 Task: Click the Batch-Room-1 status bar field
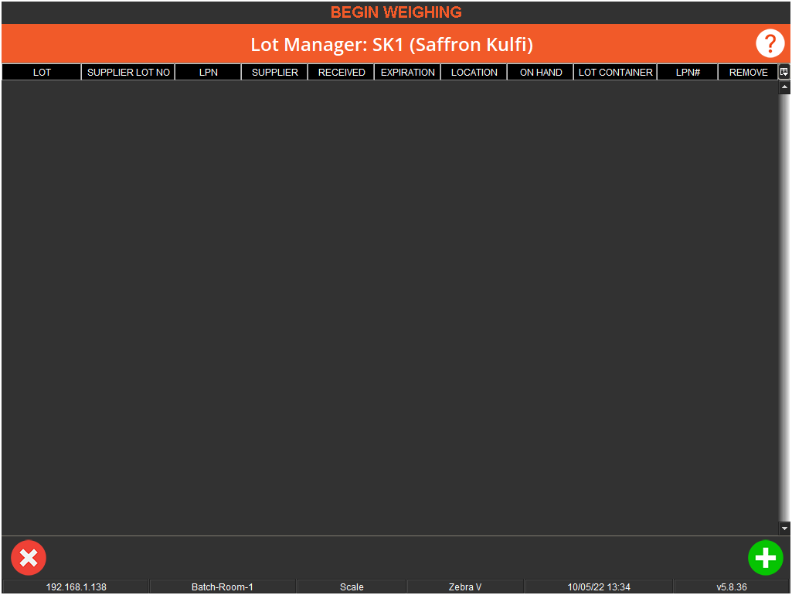tap(223, 587)
